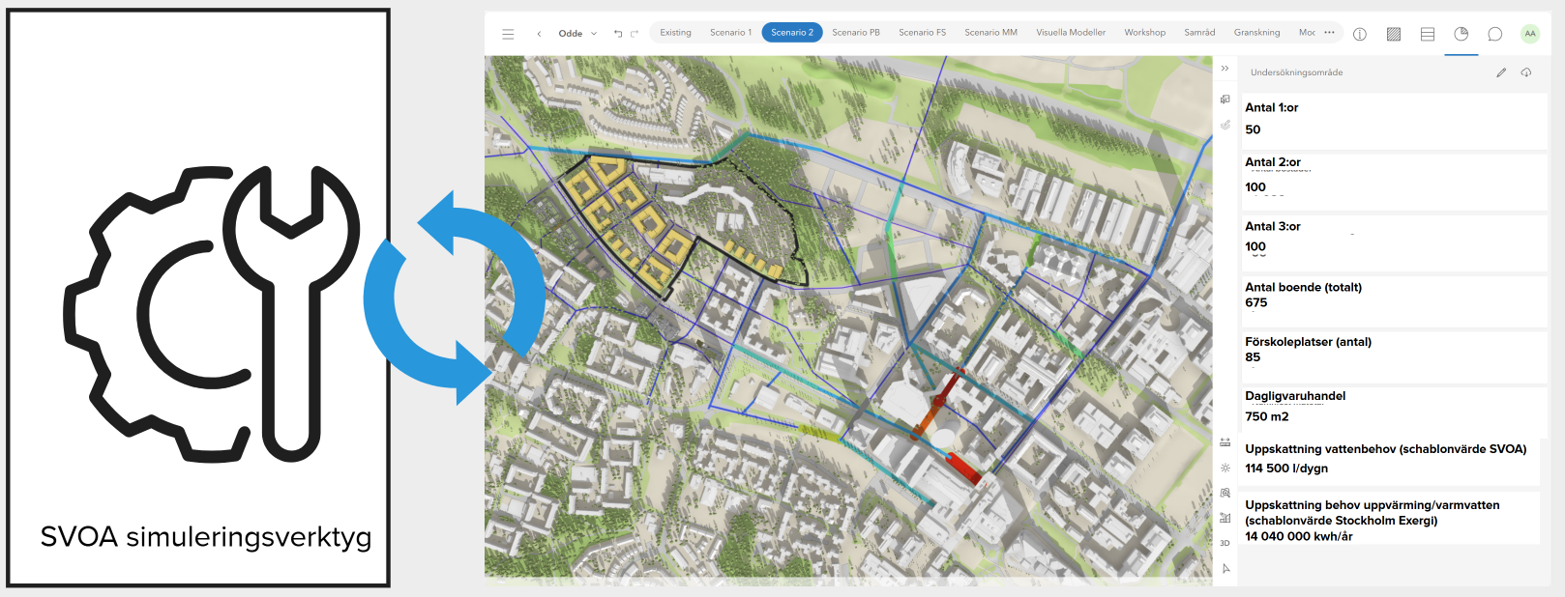Open the hamburger main menu
Screen dimensions: 1565x597
pos(508,34)
